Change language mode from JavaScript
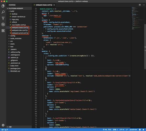 (133, 130)
